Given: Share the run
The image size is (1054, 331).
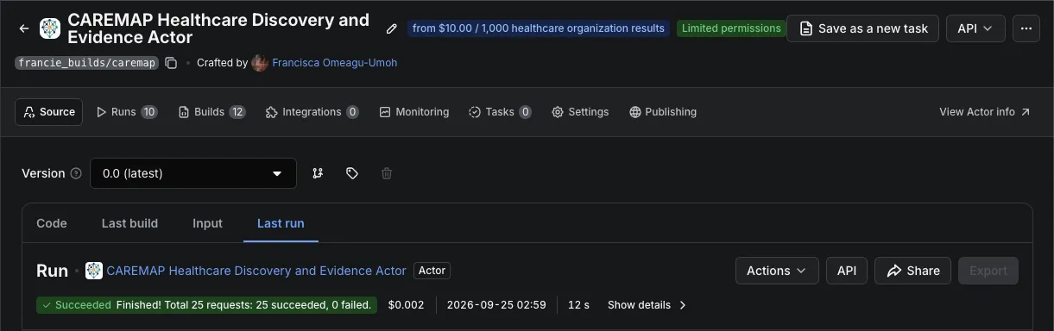Looking at the screenshot, I should [912, 271].
